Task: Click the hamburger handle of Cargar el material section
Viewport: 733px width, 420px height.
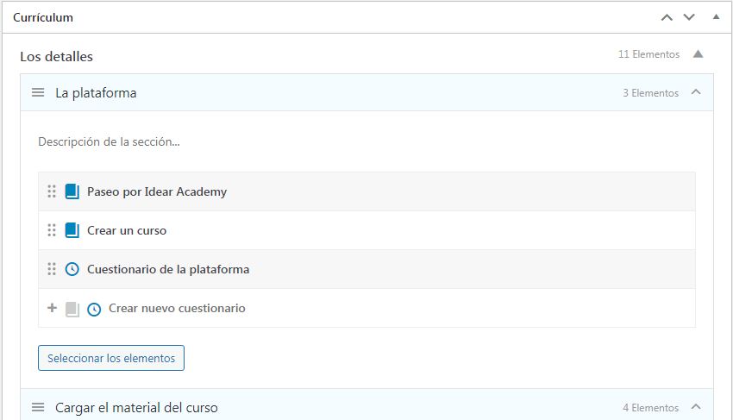Action: pyautogui.click(x=38, y=407)
